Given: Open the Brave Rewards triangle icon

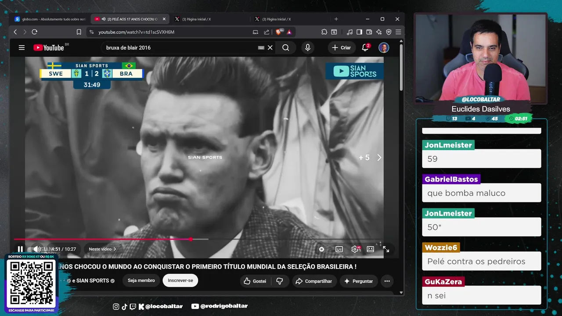Looking at the screenshot, I should point(289,32).
